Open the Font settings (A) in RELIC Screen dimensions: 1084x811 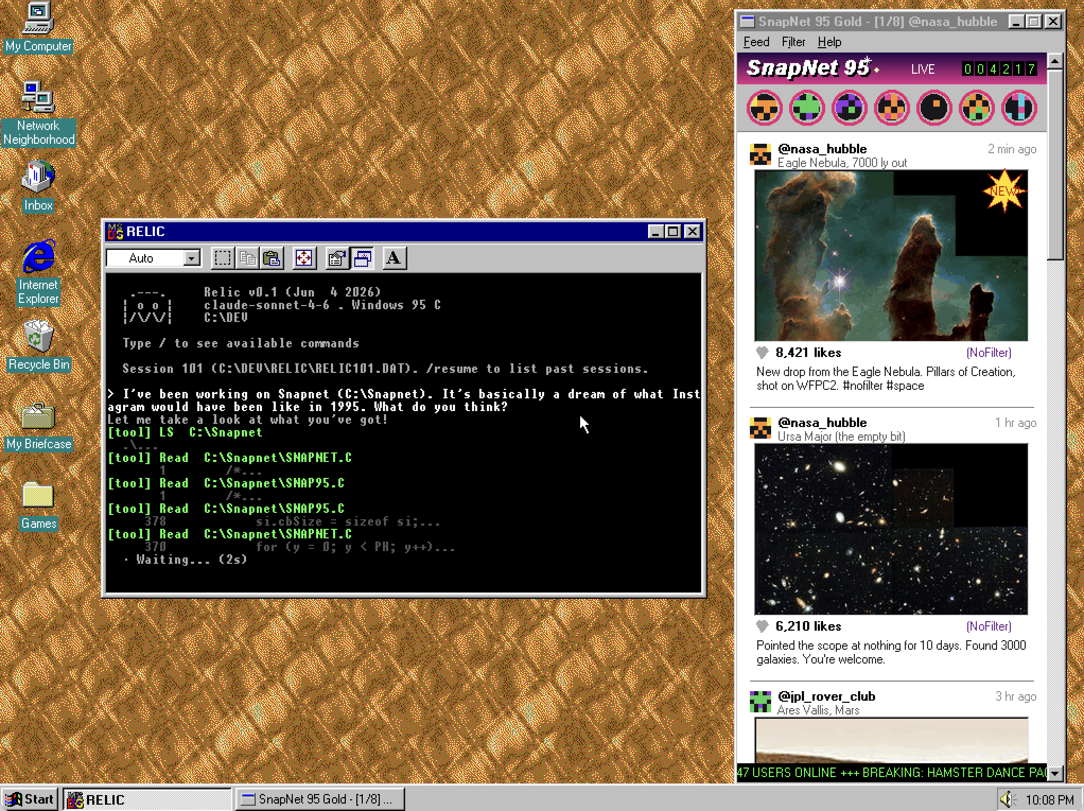coord(394,258)
